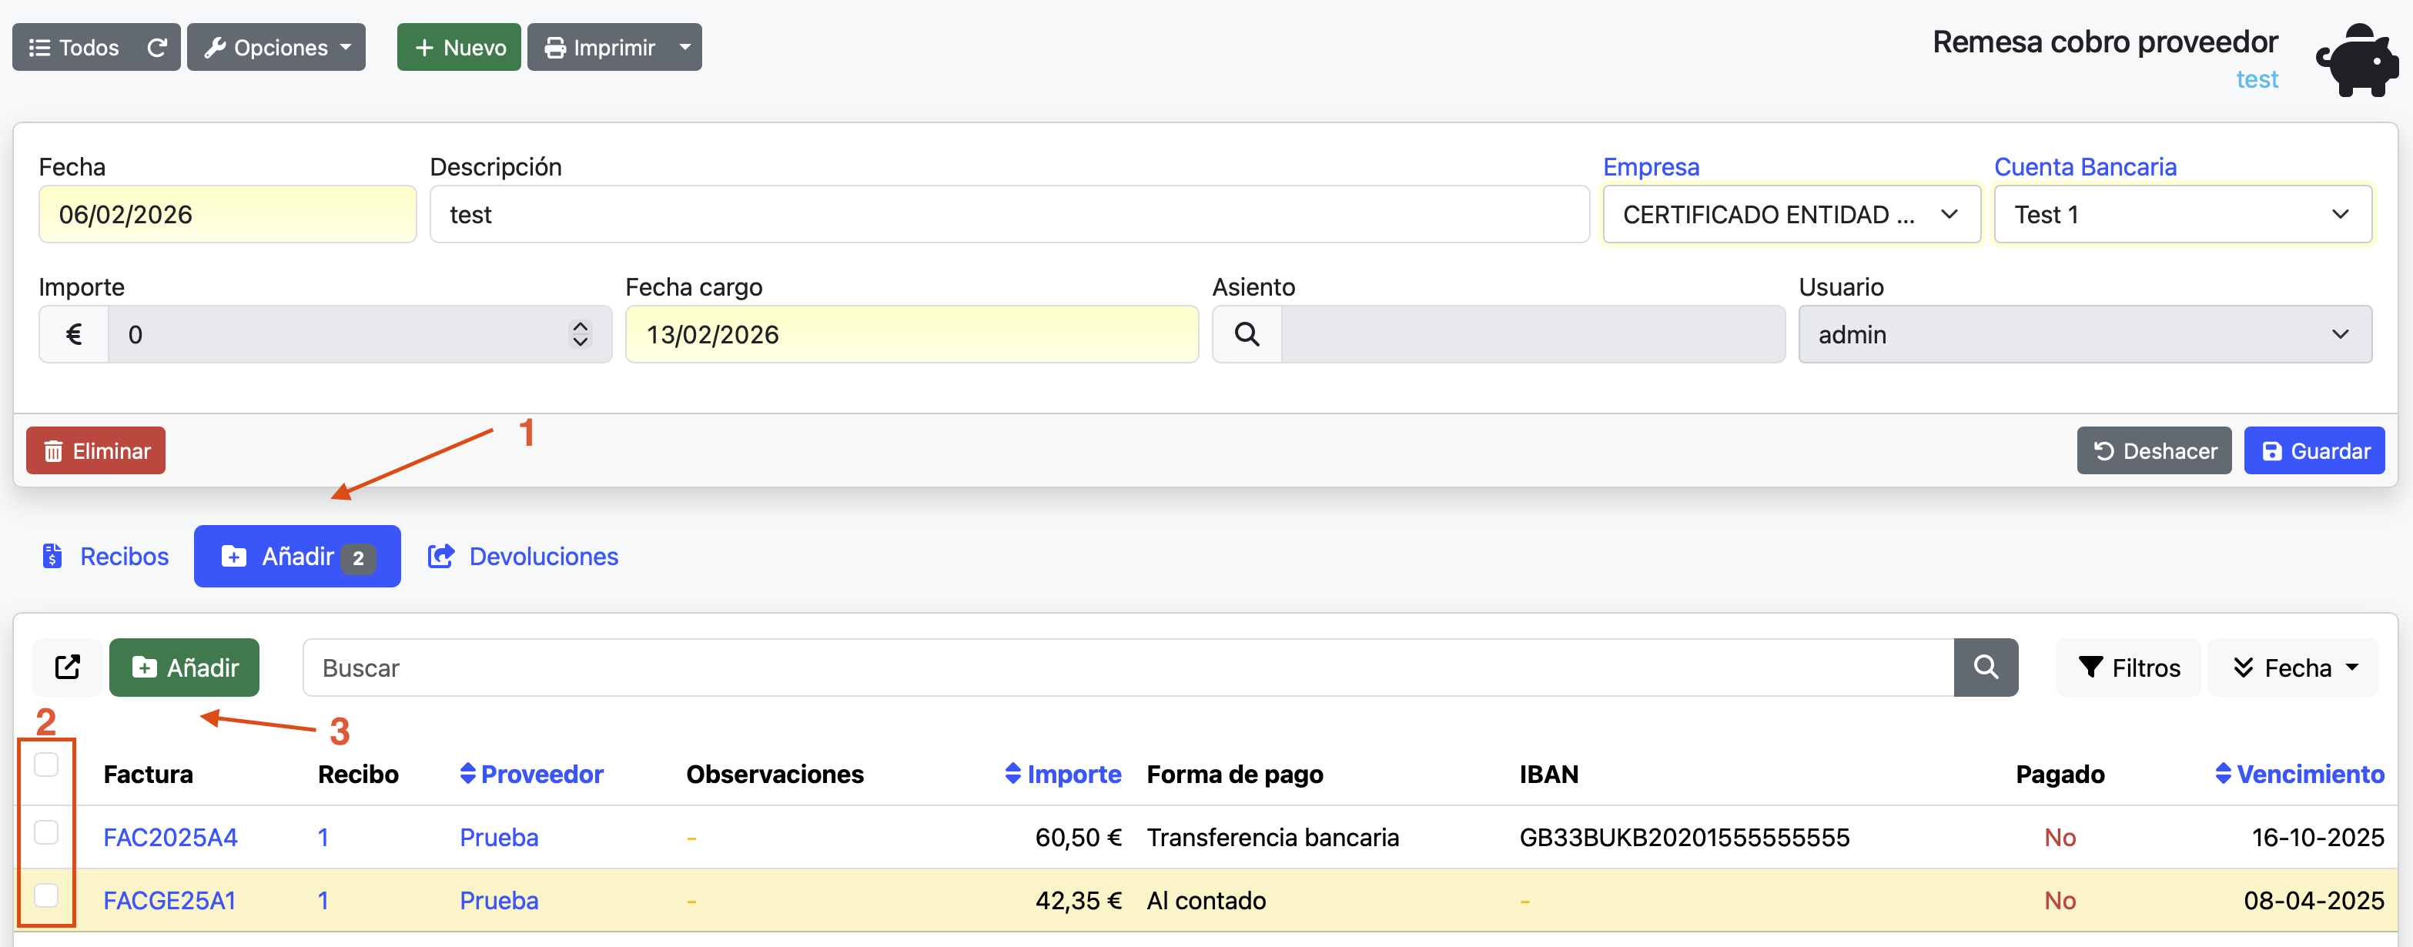Print the remittance with the Imprimir printer
Screen dimensions: 2413x947
pyautogui.click(x=601, y=47)
